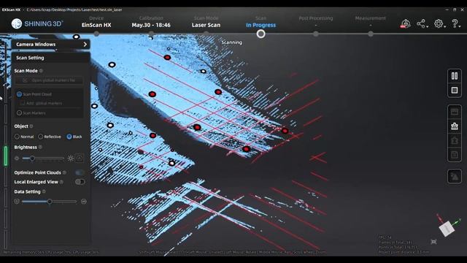Click the Scan step progress circle marker

(260, 34)
